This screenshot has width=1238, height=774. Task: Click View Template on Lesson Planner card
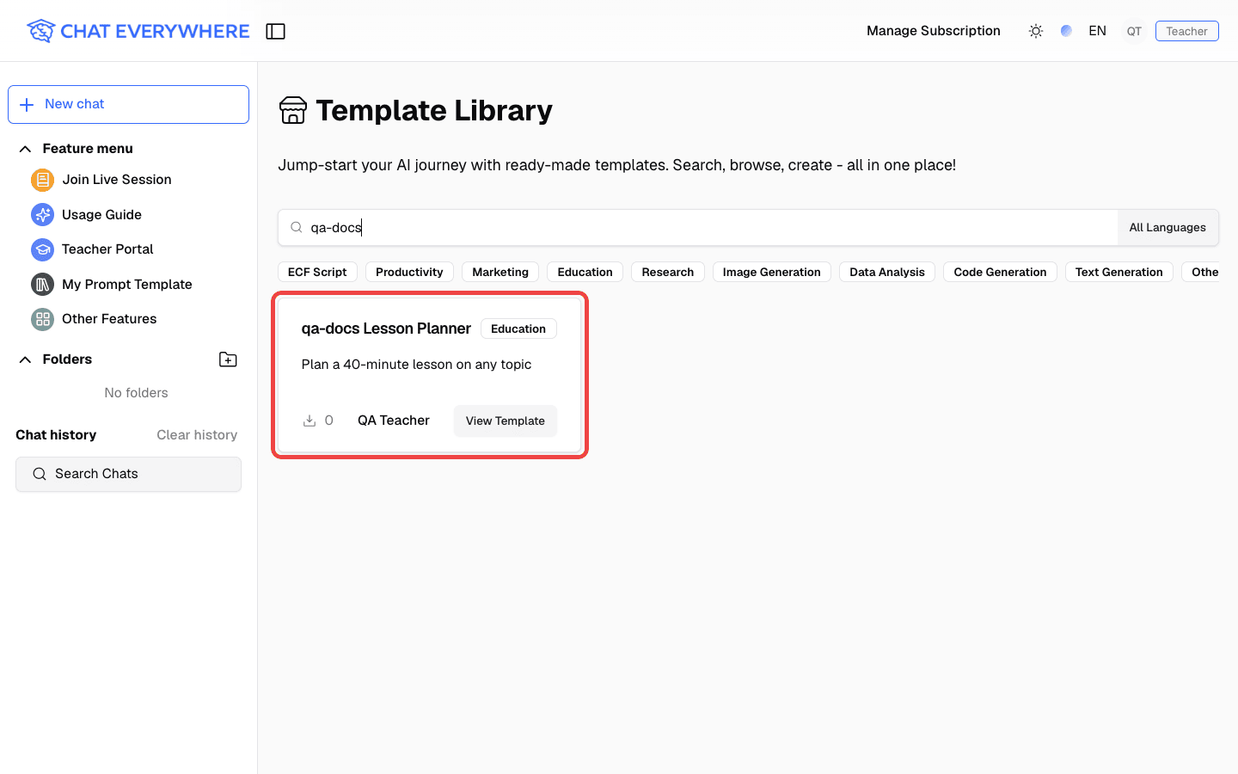pos(506,421)
